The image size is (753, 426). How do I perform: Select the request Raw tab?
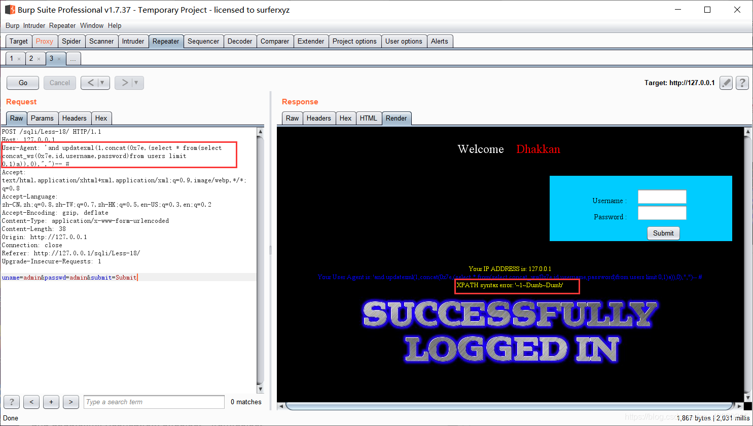(x=17, y=118)
